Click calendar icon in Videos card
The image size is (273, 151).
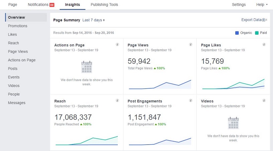[233, 123]
